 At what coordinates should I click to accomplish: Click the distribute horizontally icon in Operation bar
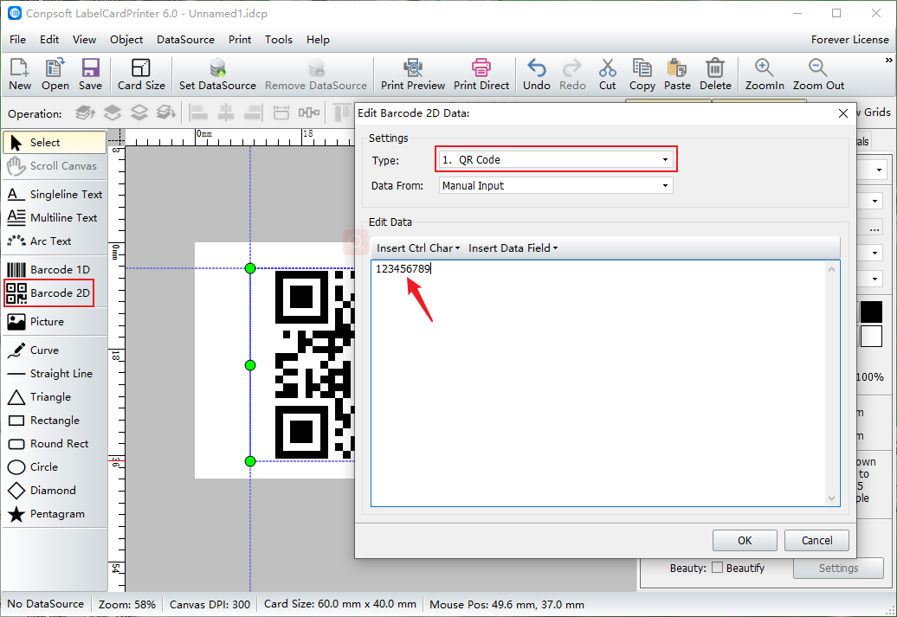pyautogui.click(x=309, y=112)
